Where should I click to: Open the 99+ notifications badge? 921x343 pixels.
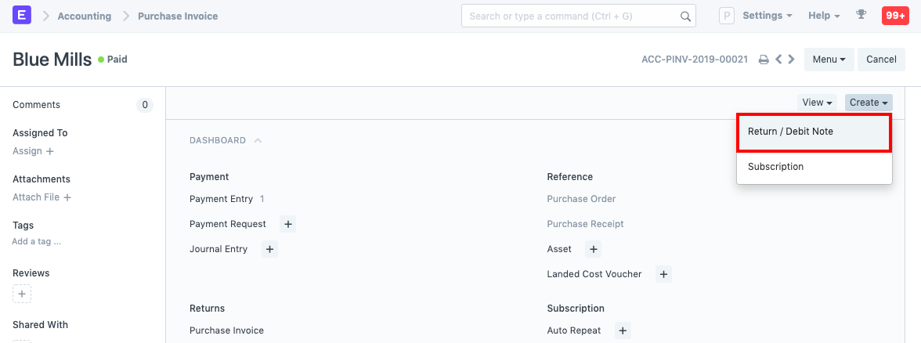point(895,16)
